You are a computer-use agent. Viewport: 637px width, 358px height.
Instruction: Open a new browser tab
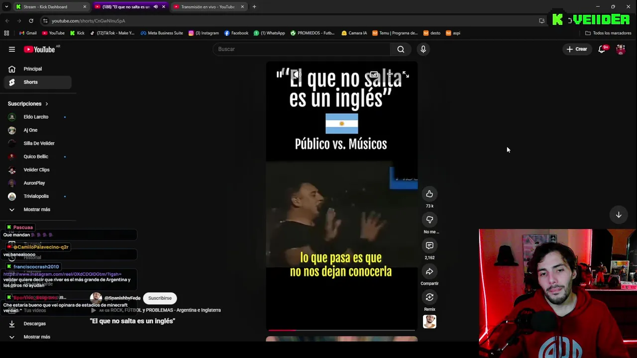(x=254, y=7)
